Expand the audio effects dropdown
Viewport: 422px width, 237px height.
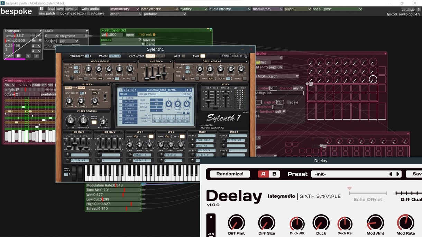(x=230, y=9)
